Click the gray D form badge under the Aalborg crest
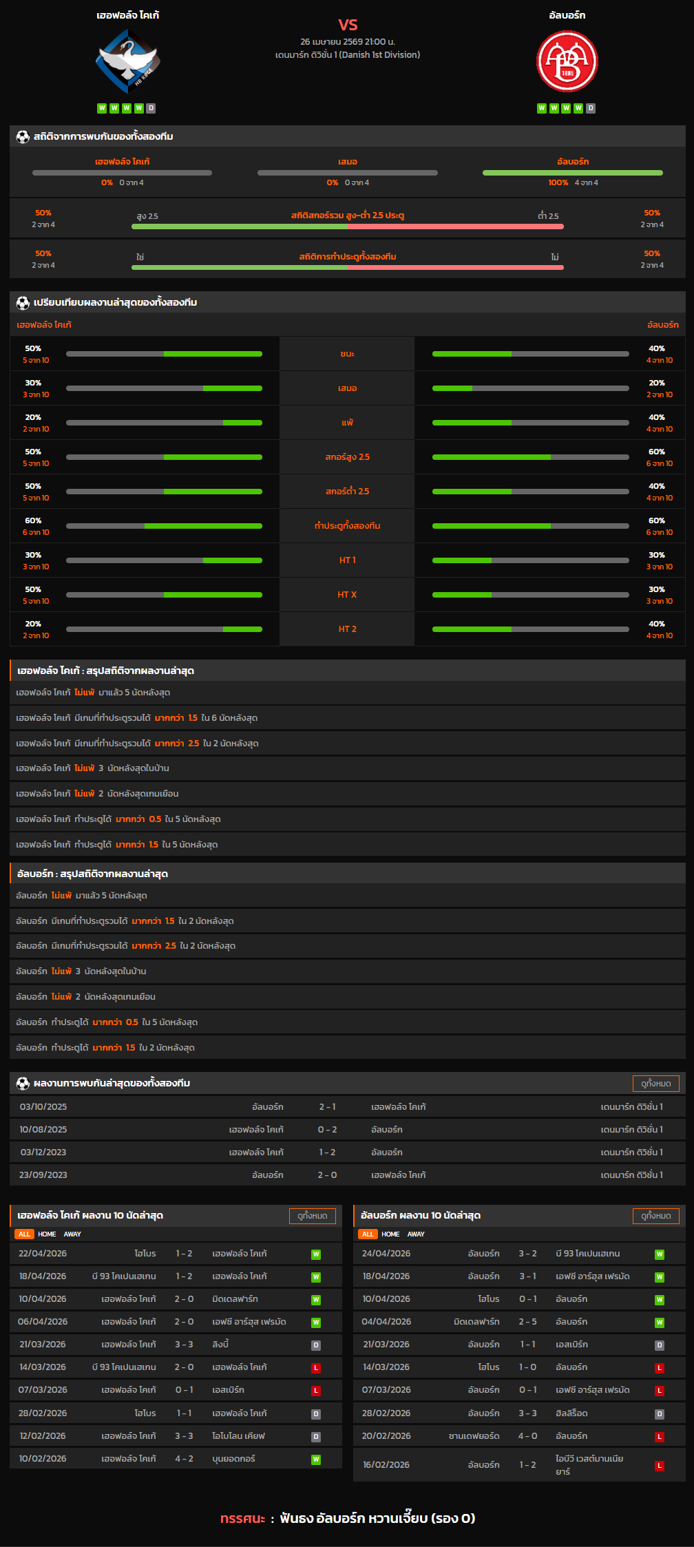This screenshot has width=694, height=1547. coord(591,108)
